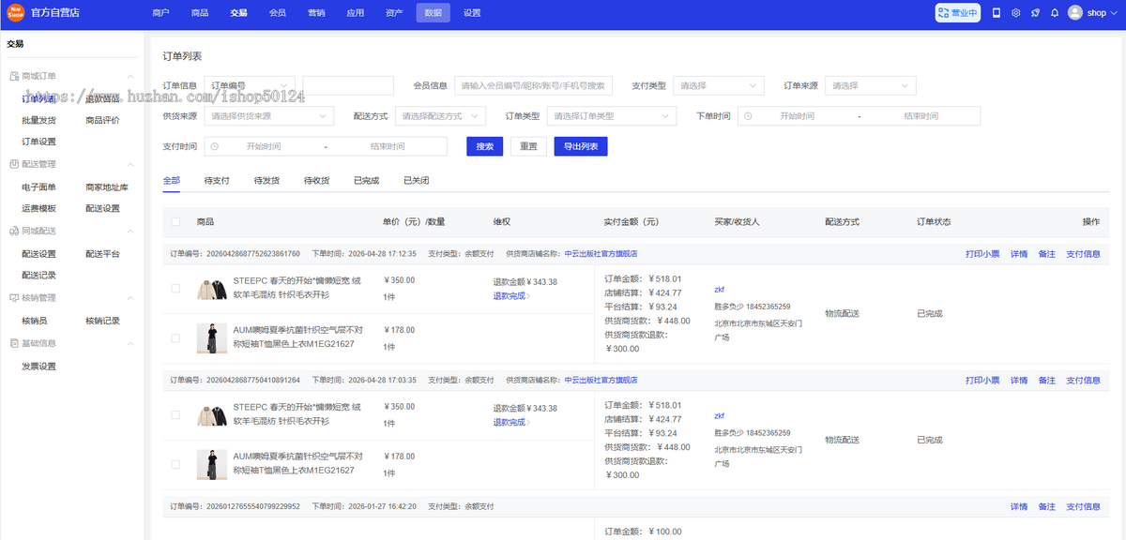Viewport: 1126px width, 540px height.
Task: Open the 会员 top menu
Action: tap(277, 13)
